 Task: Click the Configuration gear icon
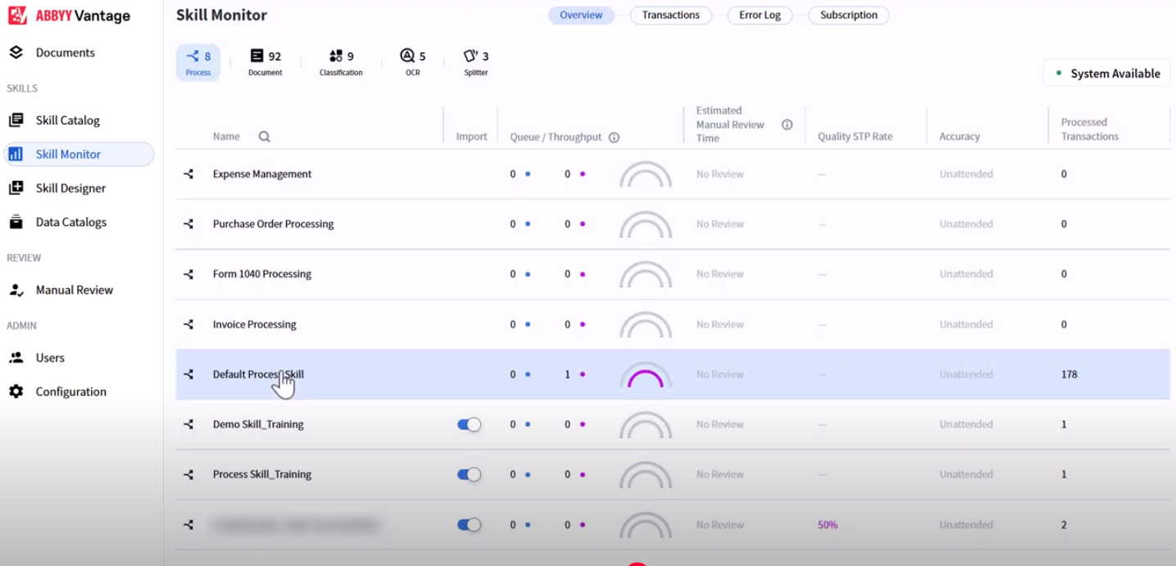(16, 392)
